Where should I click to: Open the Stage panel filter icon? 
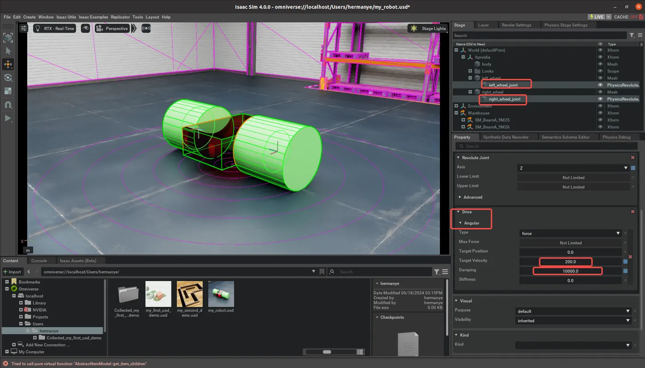pos(632,35)
